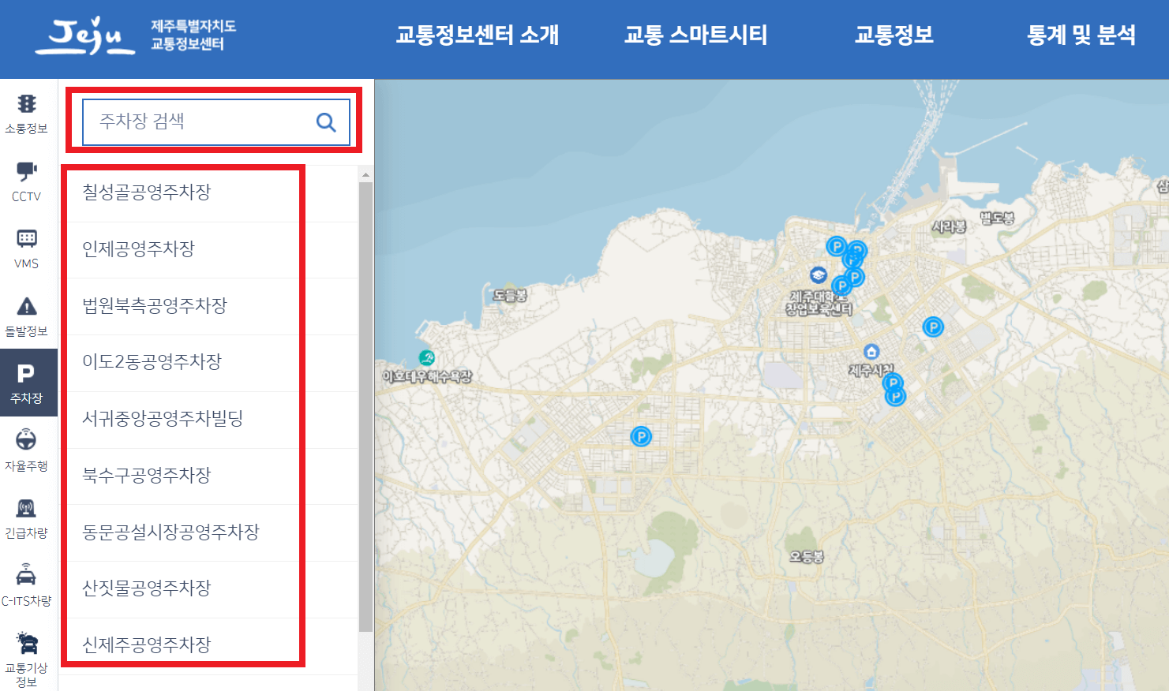Open the 교통 스마트시티 menu
The image size is (1169, 691).
(x=695, y=35)
